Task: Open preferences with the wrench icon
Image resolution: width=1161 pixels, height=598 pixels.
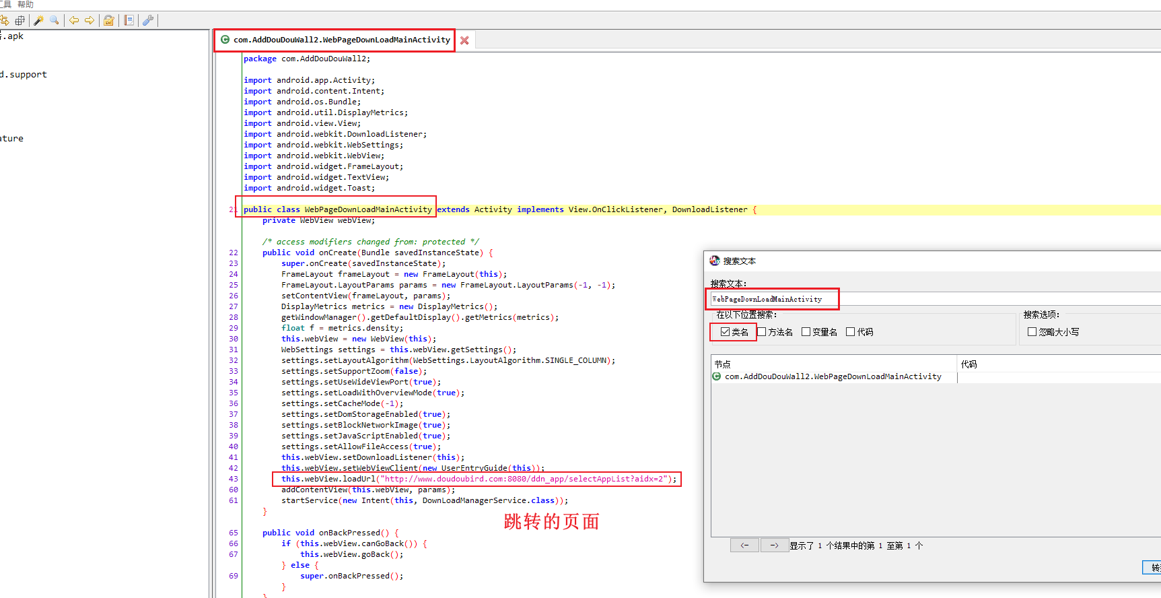Action: 148,20
